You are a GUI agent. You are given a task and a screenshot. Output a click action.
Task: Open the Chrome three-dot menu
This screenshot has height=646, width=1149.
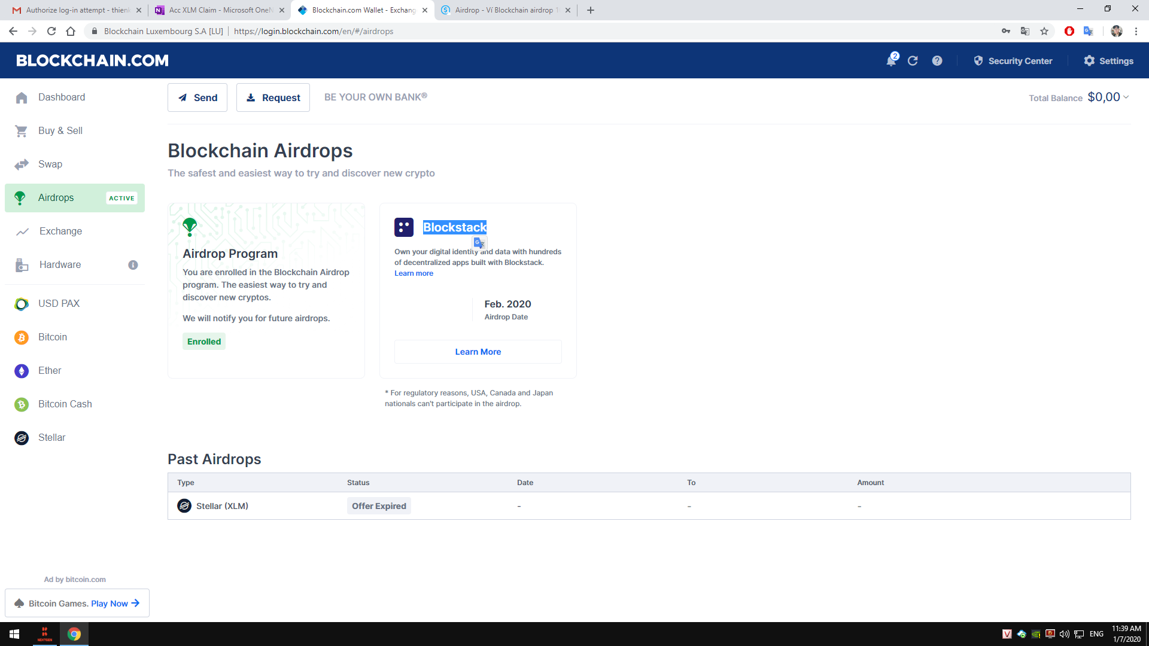point(1136,31)
